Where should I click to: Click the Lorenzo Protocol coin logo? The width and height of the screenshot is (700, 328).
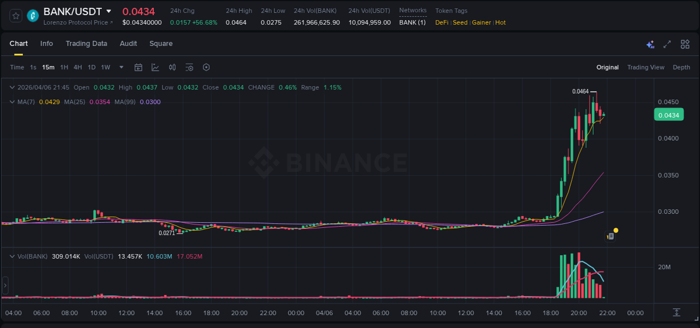(x=33, y=16)
